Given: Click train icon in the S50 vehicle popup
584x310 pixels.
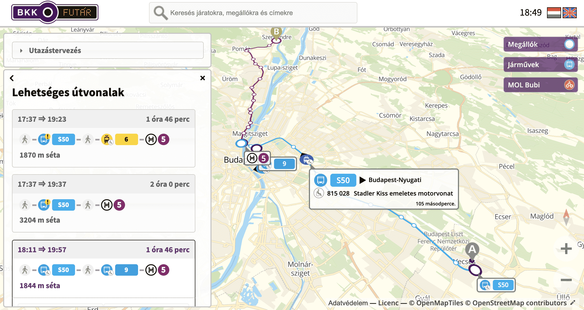Looking at the screenshot, I should (x=320, y=180).
